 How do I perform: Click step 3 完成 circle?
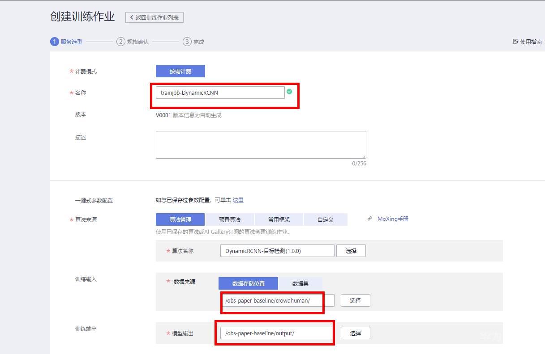(x=187, y=42)
